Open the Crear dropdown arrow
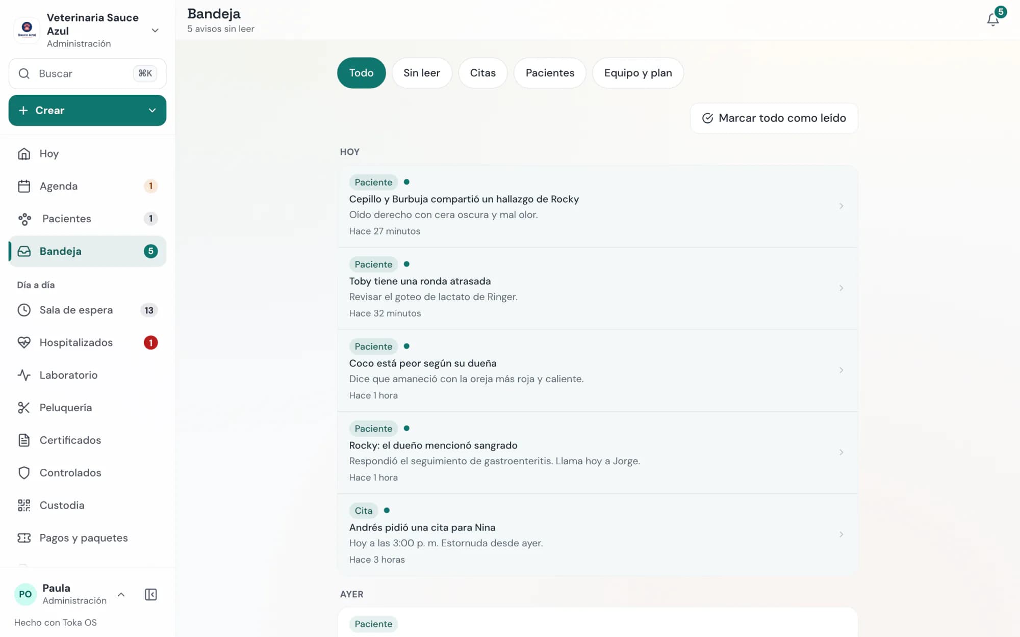The image size is (1020, 637). tap(152, 111)
